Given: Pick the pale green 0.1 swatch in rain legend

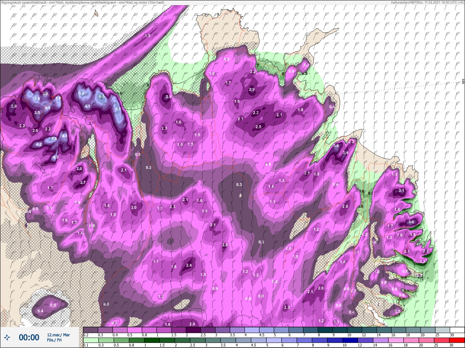Looking at the screenshot, I should click(x=90, y=340).
